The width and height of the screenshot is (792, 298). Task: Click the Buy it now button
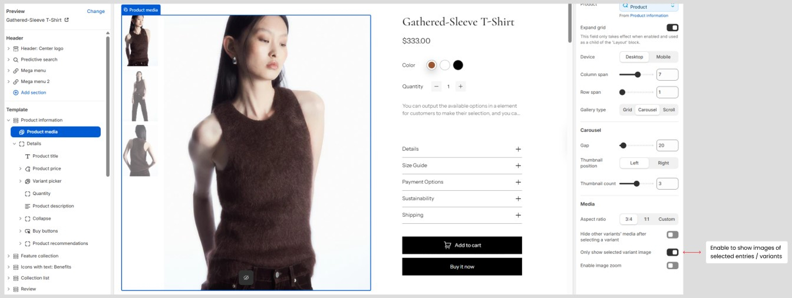pos(462,267)
